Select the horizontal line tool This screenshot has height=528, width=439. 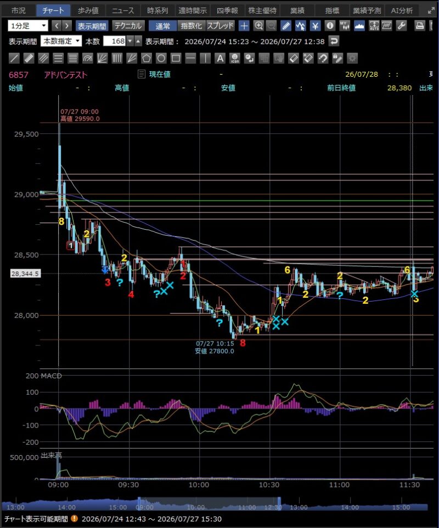(x=191, y=58)
